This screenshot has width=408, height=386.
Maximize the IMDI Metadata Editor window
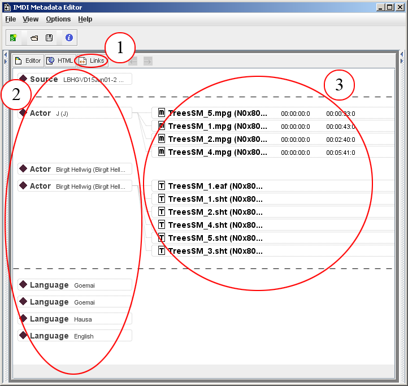(390, 7)
